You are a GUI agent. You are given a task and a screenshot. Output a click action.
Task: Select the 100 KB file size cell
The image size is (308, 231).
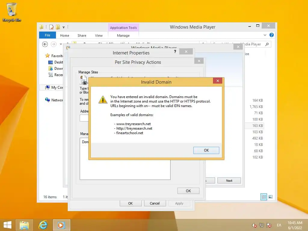(x=257, y=119)
